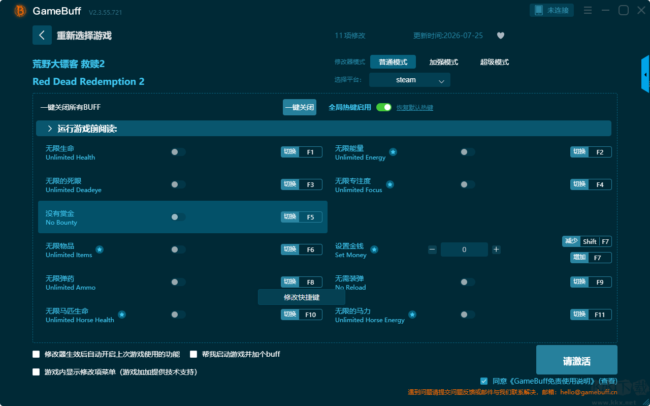650x406 pixels.
Task: Click the F4 hotkey button for Unlimited Focus
Action: (591, 184)
